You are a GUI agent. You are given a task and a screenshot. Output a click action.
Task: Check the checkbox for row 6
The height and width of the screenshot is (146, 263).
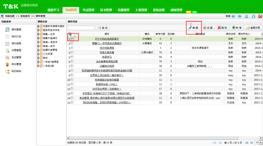click(72, 62)
